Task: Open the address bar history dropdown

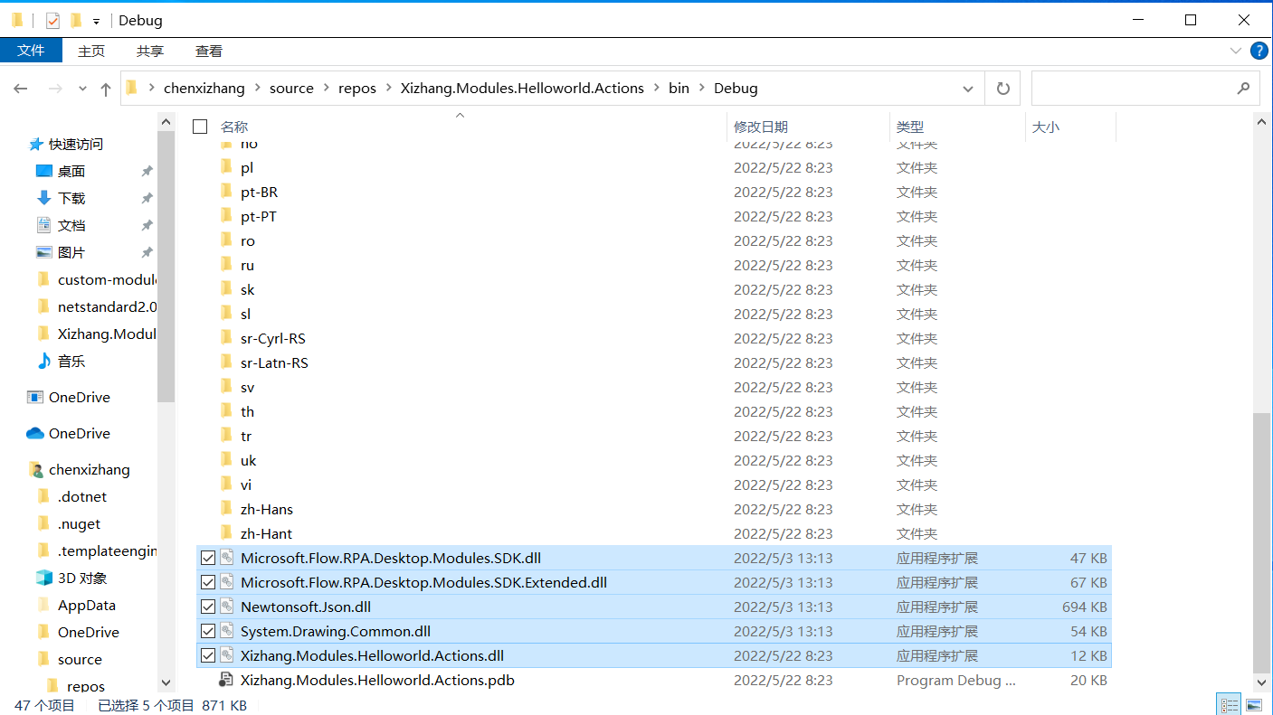Action: [x=969, y=89]
